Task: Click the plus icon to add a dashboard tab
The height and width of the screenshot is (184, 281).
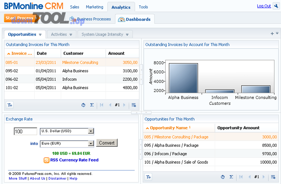Action: pyautogui.click(x=272, y=33)
